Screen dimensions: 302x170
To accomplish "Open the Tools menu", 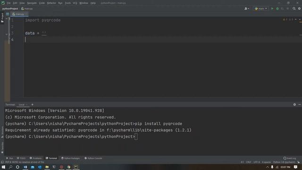I will 67,3.
